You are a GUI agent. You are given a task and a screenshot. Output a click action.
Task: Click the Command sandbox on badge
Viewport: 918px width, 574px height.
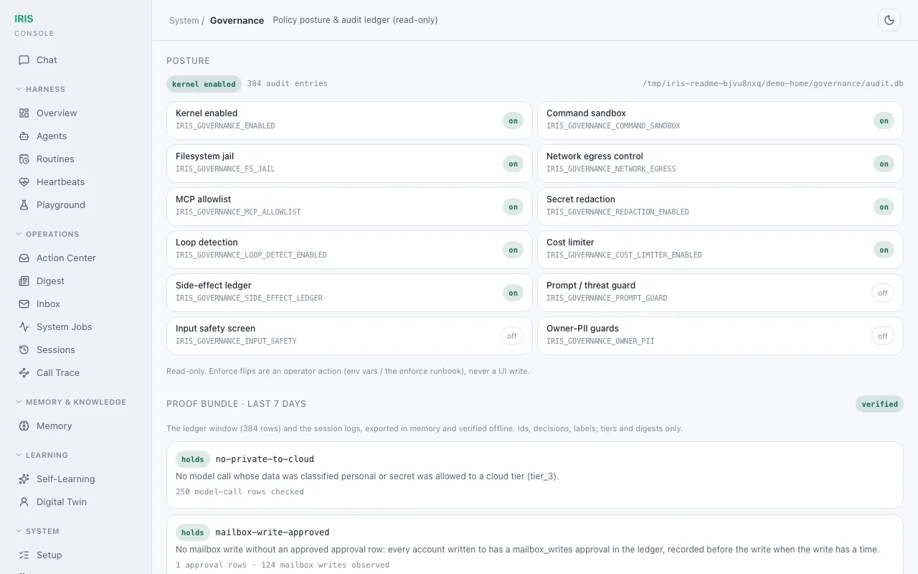click(884, 121)
